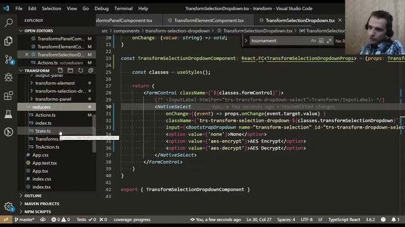This screenshot has height=227, width=405.
Task: Switch to TransformElementComponent.tsx tab
Action: pos(208,20)
